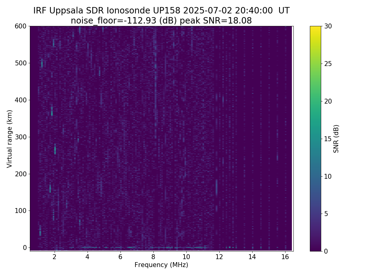Click x-axis tick label 4

[x=88, y=257]
